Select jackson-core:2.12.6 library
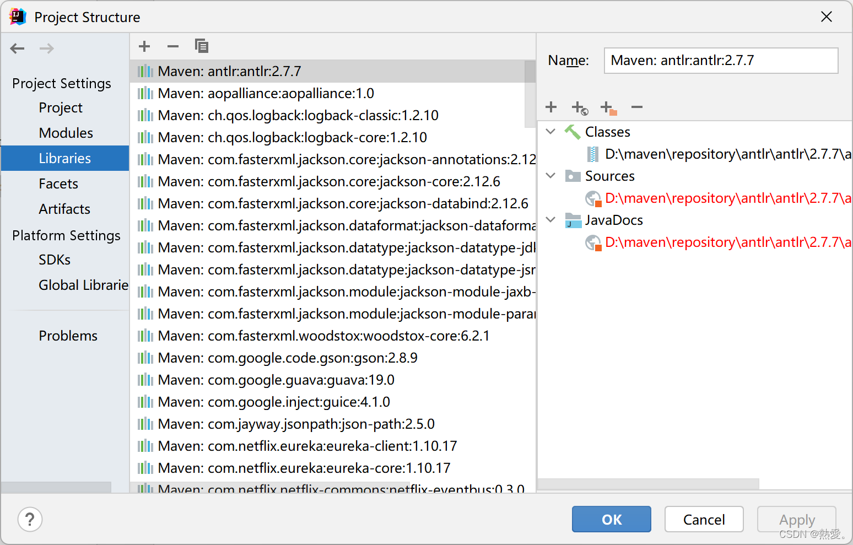The image size is (853, 545). 333,181
